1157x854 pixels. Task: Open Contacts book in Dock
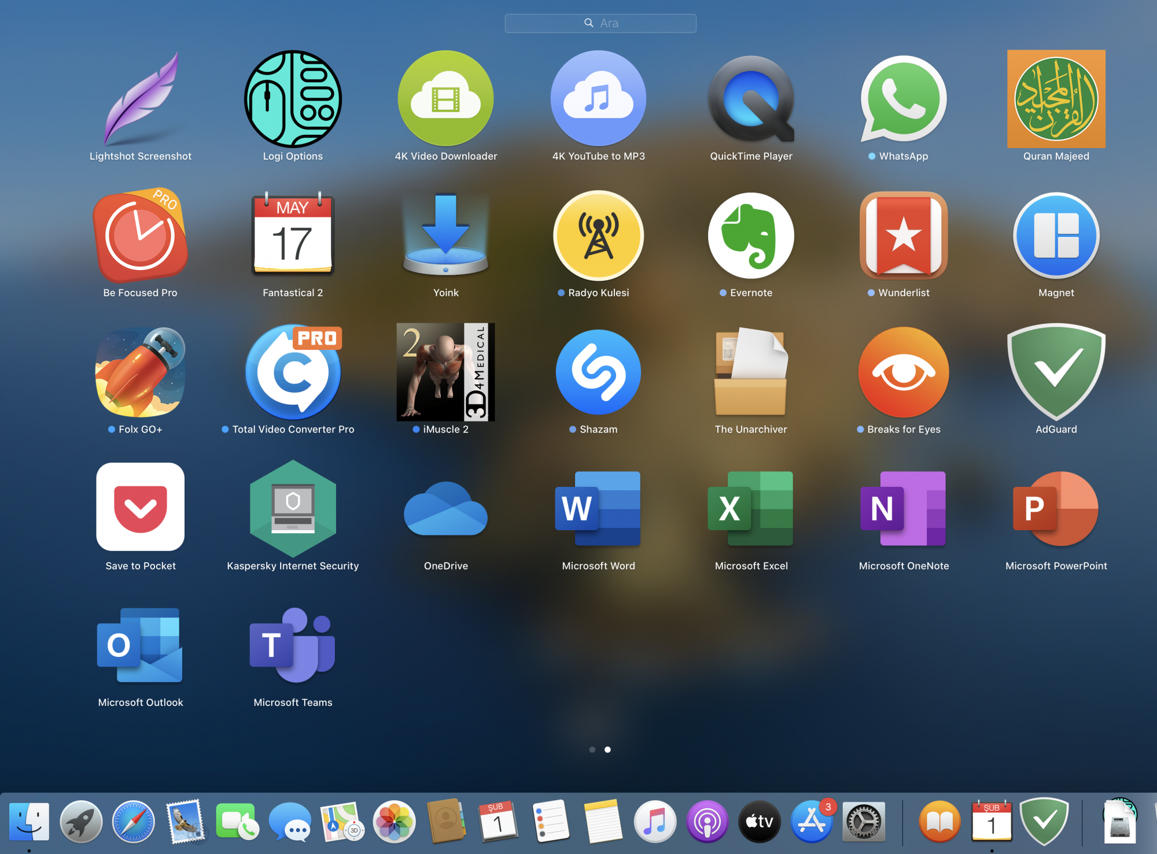(446, 822)
